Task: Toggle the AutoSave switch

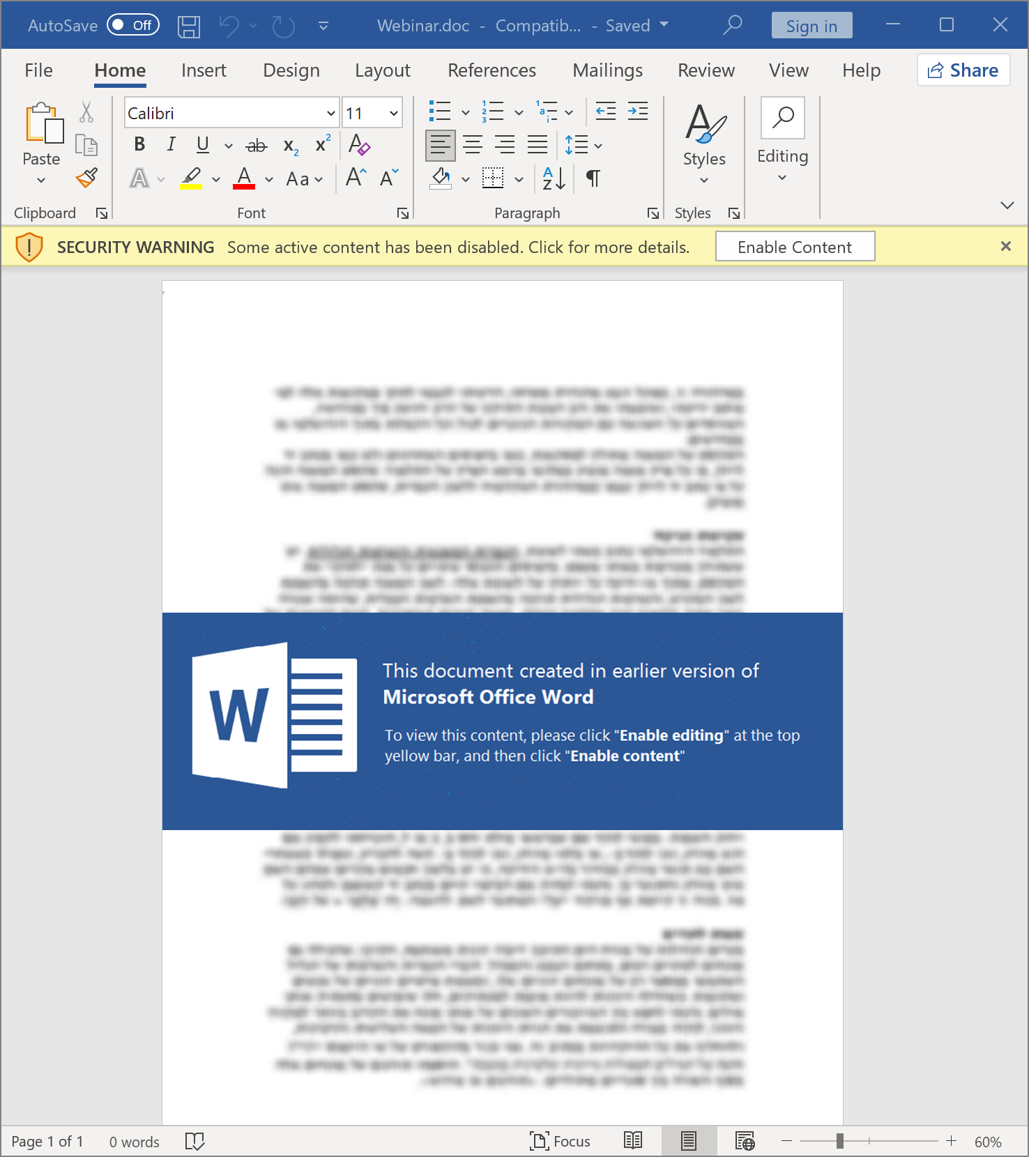Action: (x=133, y=25)
